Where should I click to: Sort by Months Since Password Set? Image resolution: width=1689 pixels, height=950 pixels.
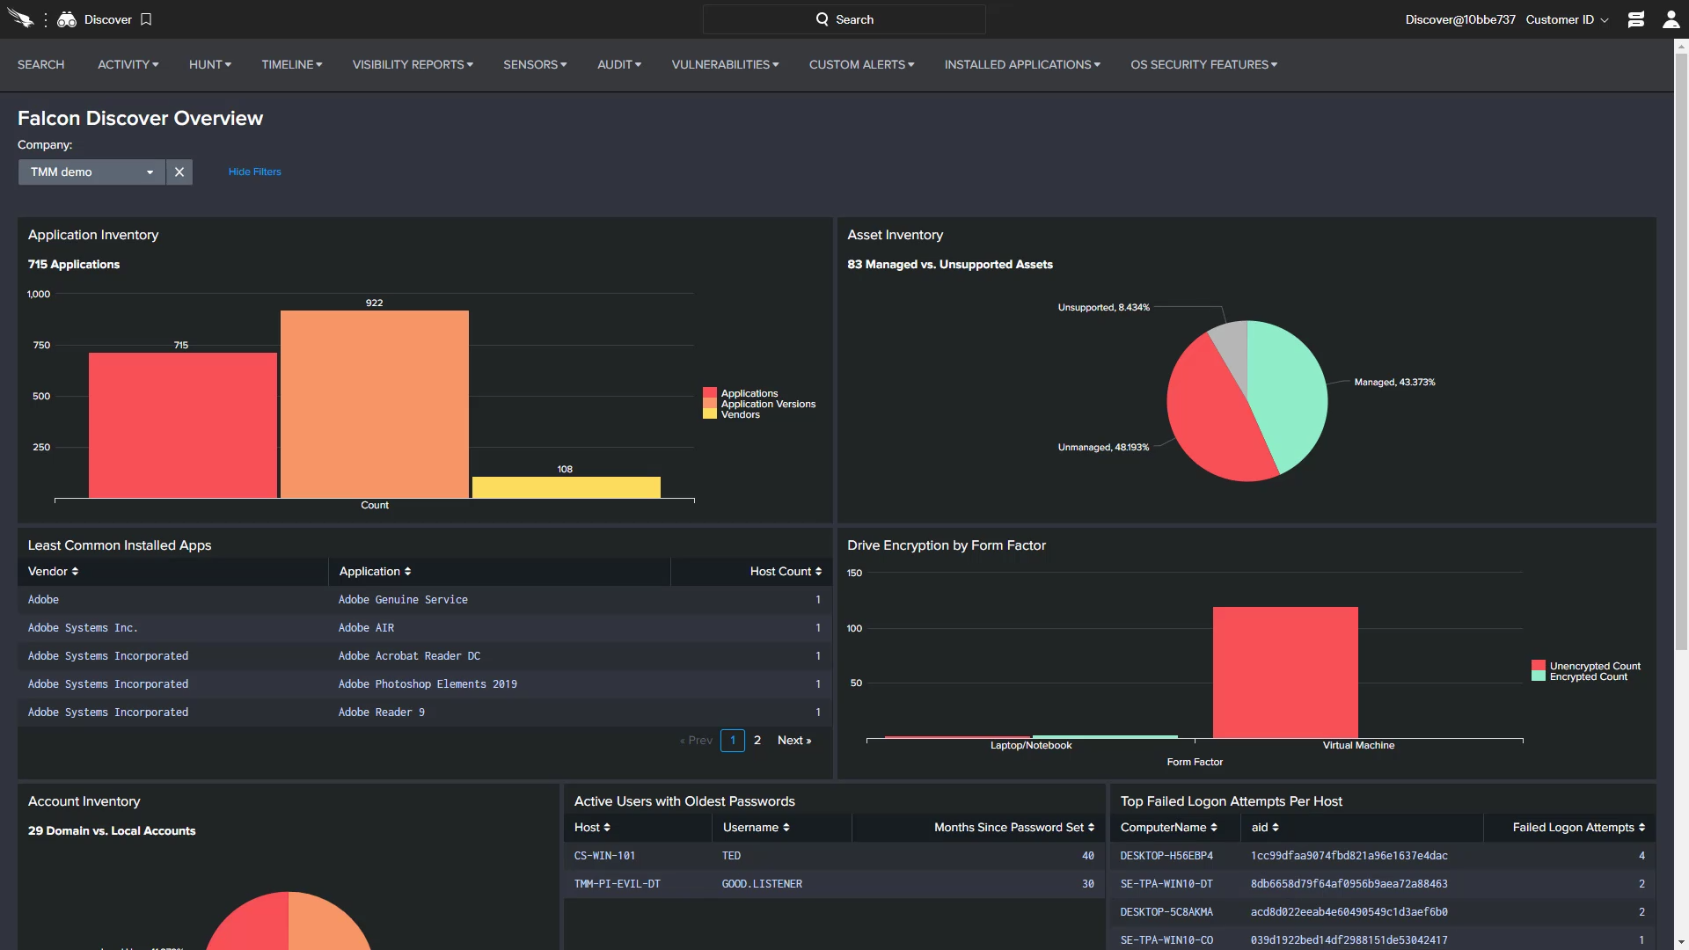point(1014,828)
